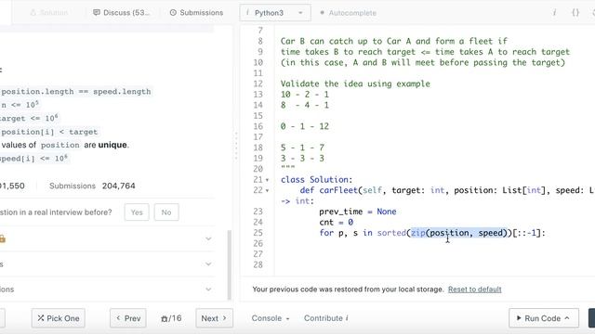Click Yes for real interview question
Viewport: 595px width, 334px height.
pos(137,212)
